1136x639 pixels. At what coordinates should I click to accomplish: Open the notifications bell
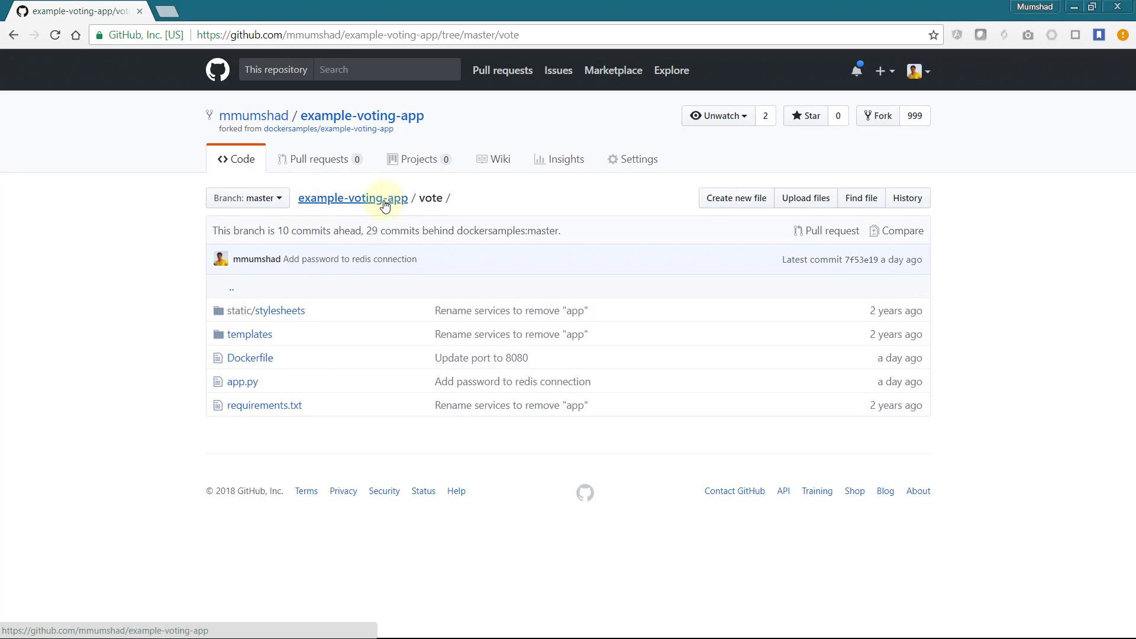click(x=856, y=70)
